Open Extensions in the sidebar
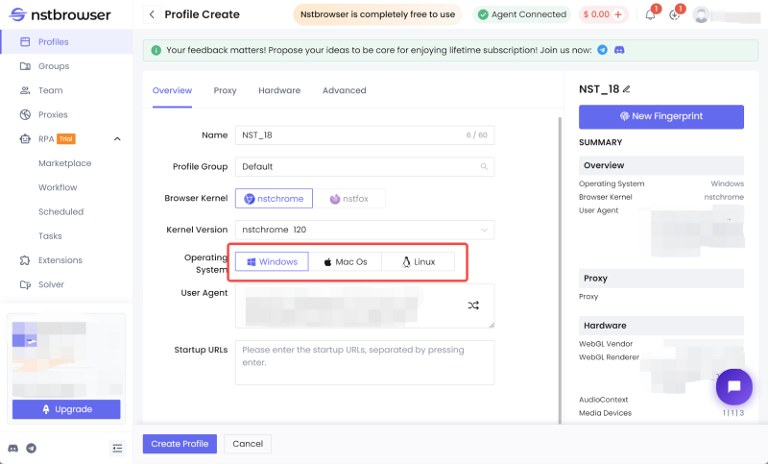 (60, 260)
